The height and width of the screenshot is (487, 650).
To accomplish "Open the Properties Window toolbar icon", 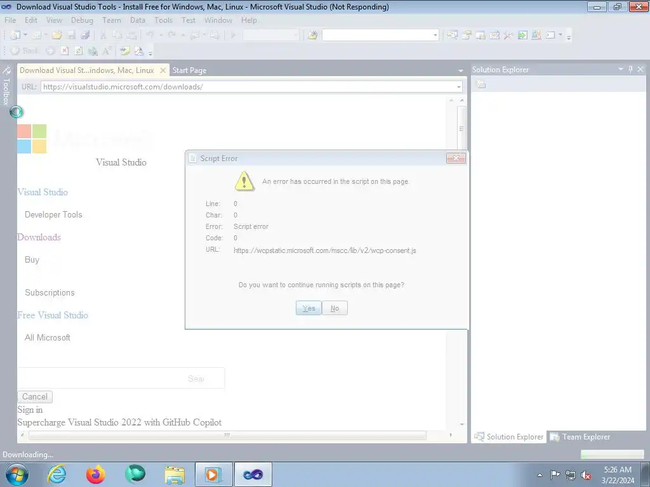I will [467, 36].
